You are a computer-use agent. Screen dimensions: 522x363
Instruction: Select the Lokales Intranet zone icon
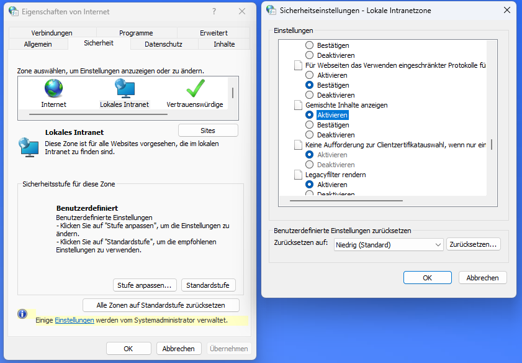(x=124, y=89)
